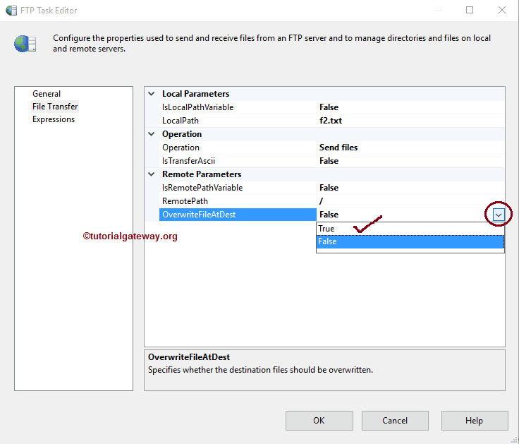
Task: Collapse the Local Parameters section
Action: click(x=151, y=94)
